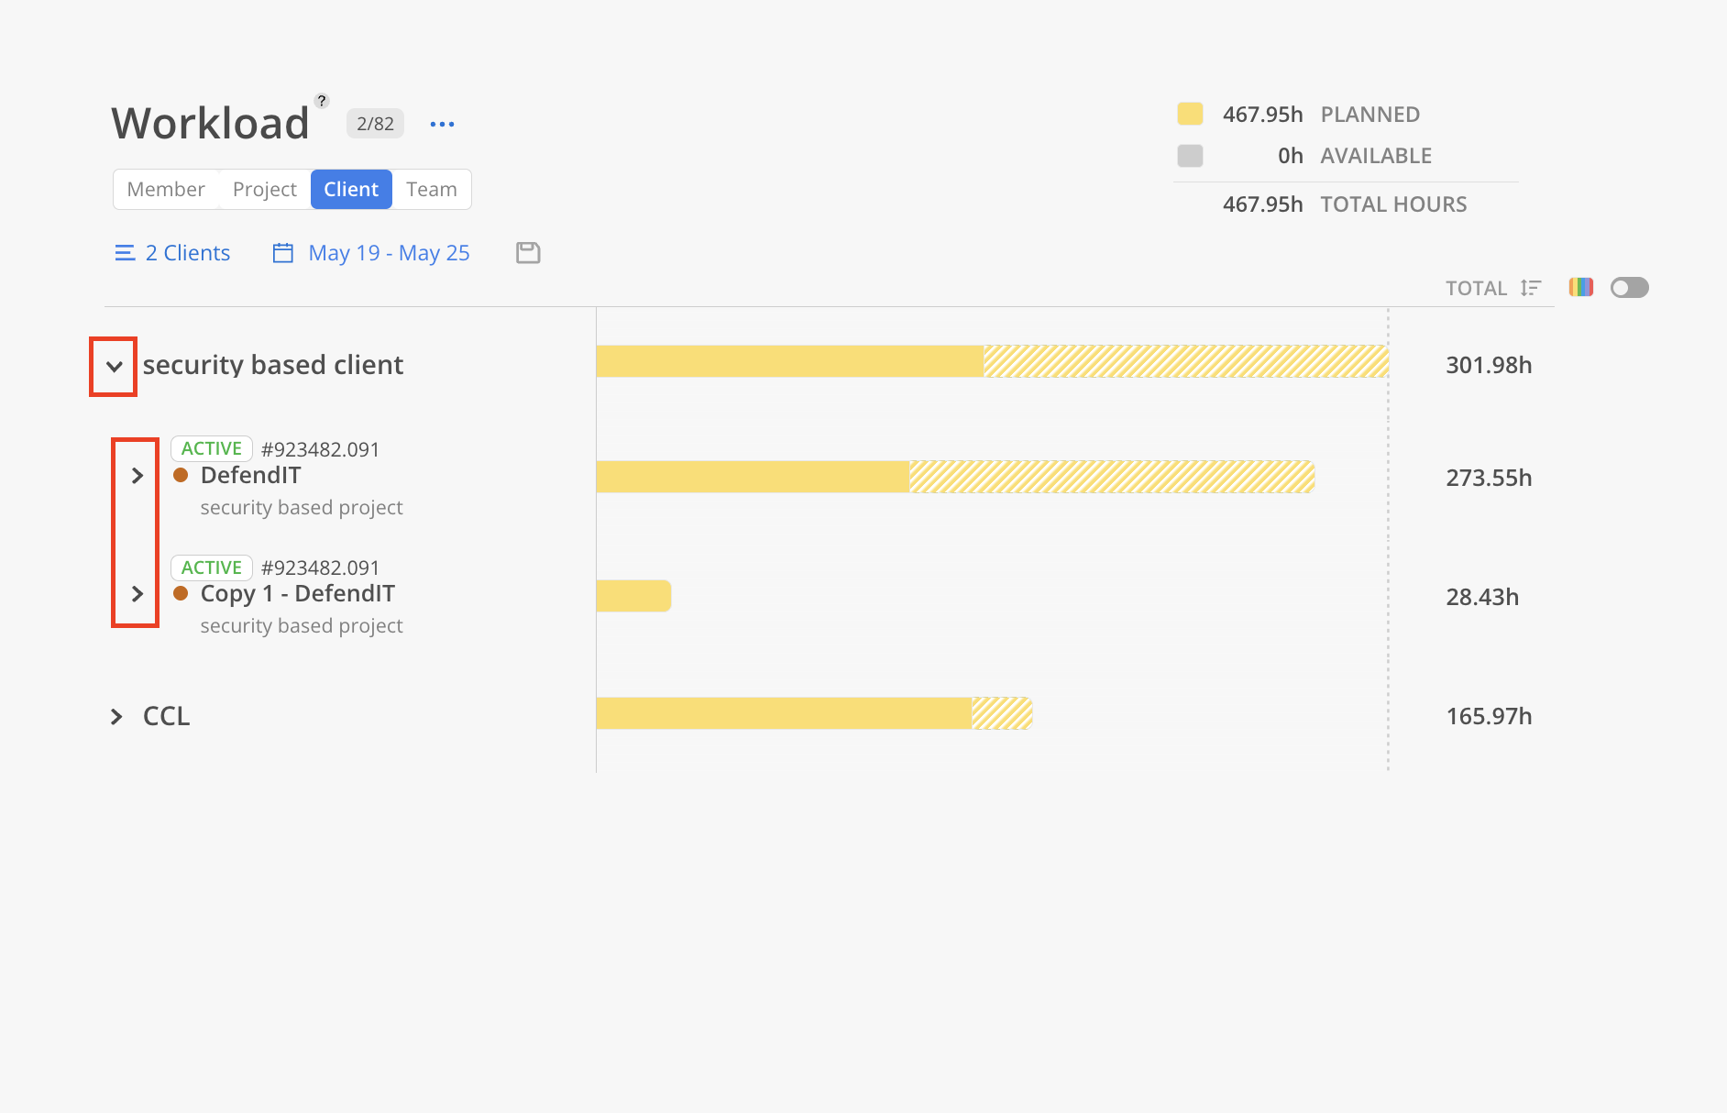Image resolution: width=1727 pixels, height=1113 pixels.
Task: Switch to the Member tab
Action: click(x=166, y=189)
